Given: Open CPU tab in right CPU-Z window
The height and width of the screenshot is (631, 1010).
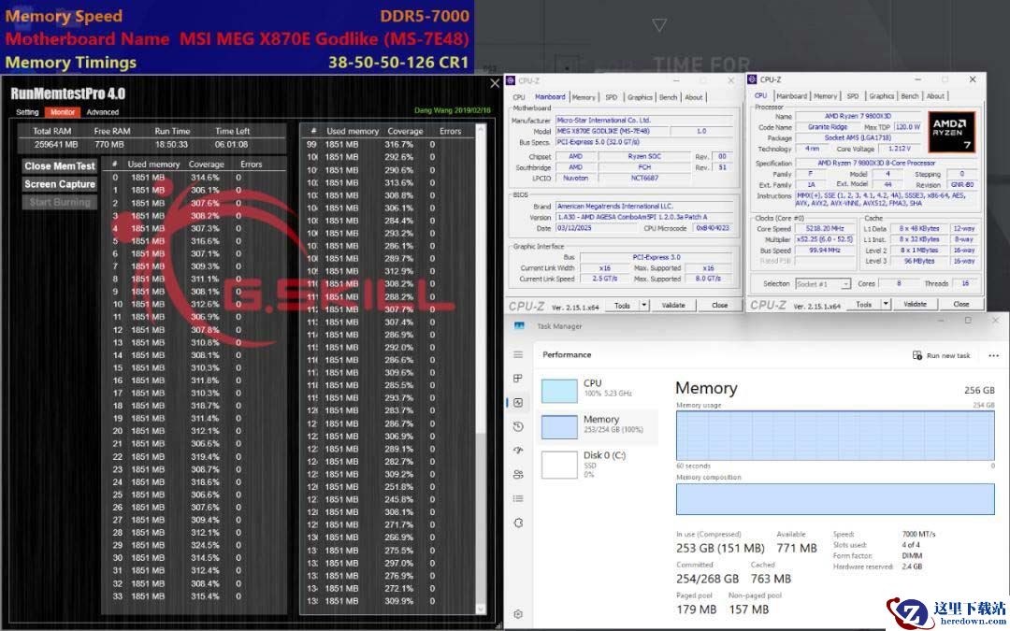Looking at the screenshot, I should pyautogui.click(x=760, y=96).
